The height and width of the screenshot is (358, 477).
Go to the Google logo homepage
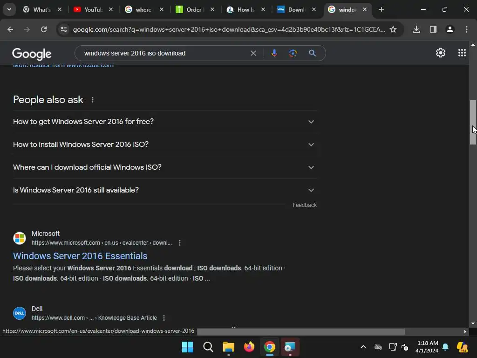(x=32, y=54)
